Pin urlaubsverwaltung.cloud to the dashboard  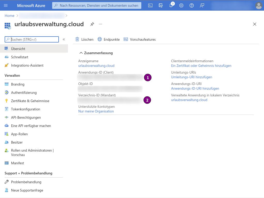92,24
